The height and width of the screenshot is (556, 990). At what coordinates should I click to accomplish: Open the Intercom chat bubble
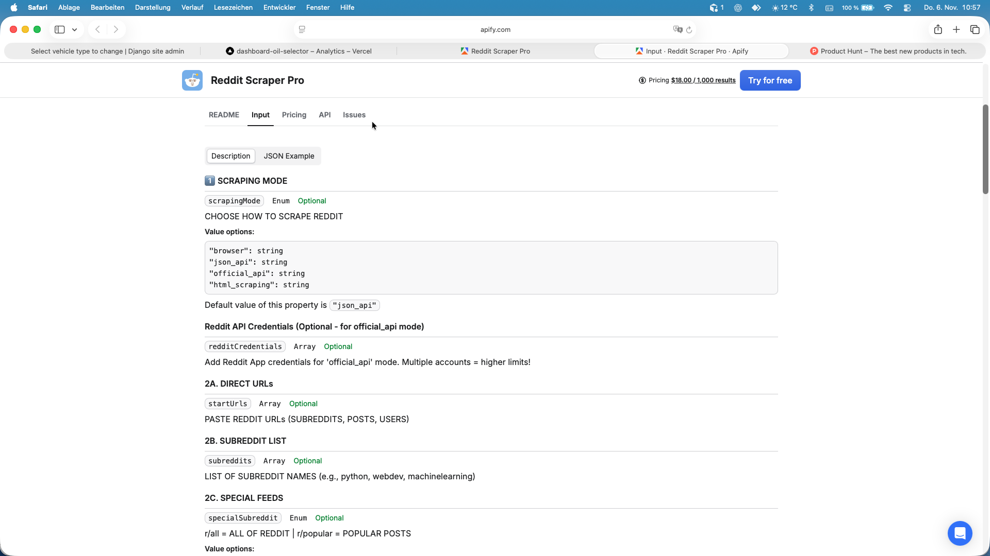960,533
